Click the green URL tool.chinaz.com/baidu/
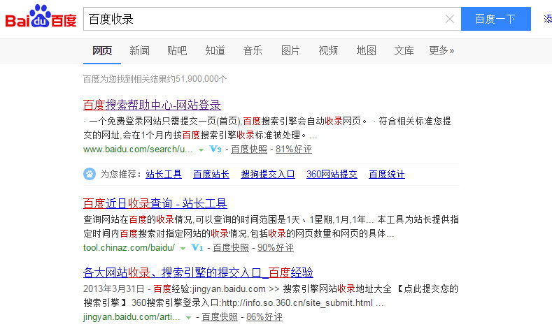552x329 pixels. (x=129, y=248)
